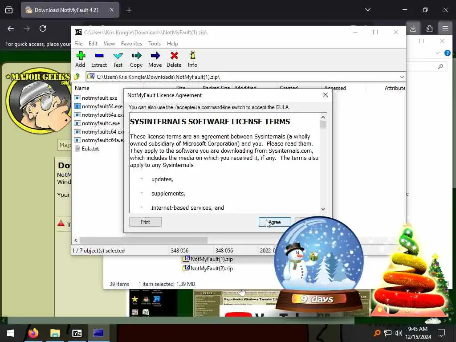Click the Info toolbar icon
The image size is (456, 342).
point(192,59)
